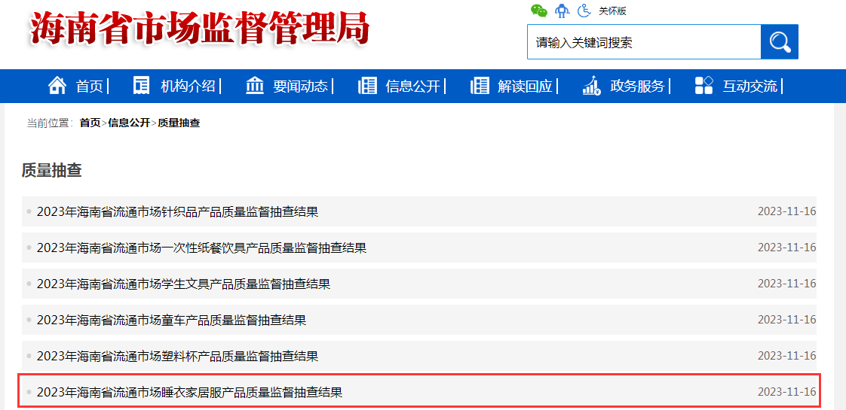846x410 pixels.
Task: Click 当前位置 label text
Action: point(49,123)
